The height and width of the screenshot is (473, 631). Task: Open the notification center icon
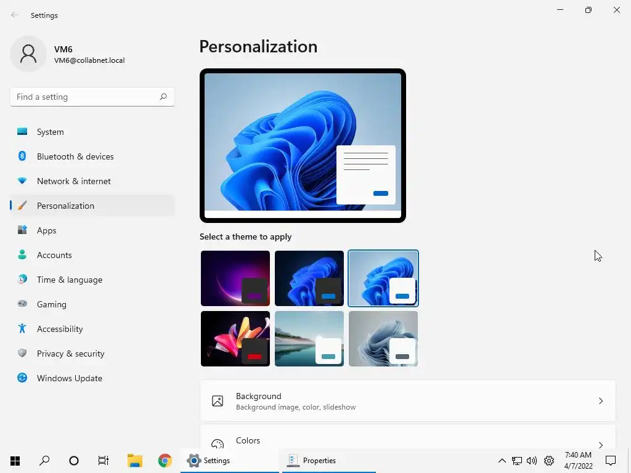pos(611,461)
